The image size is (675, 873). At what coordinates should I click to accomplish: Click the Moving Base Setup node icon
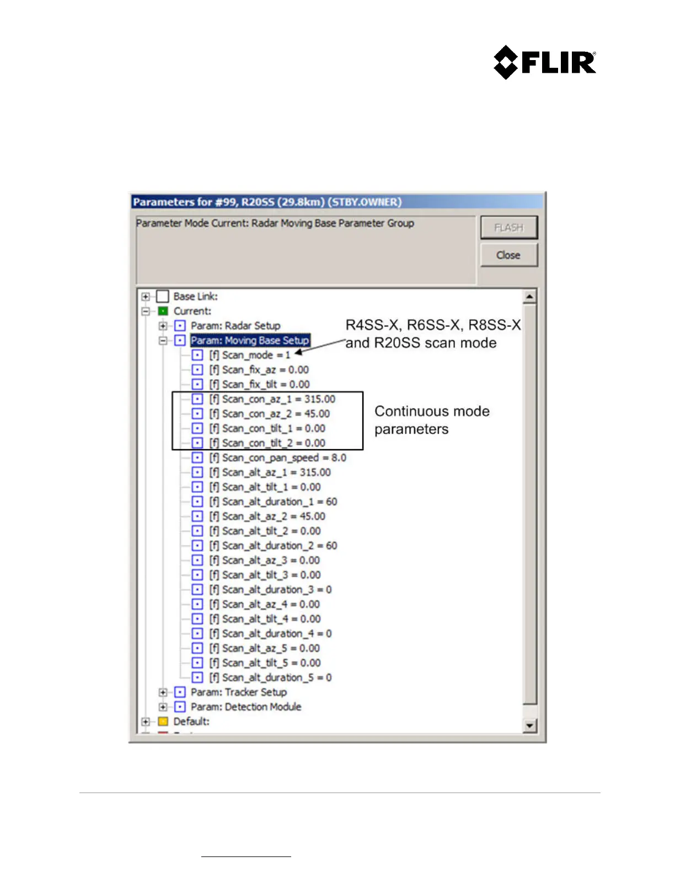[x=180, y=341]
